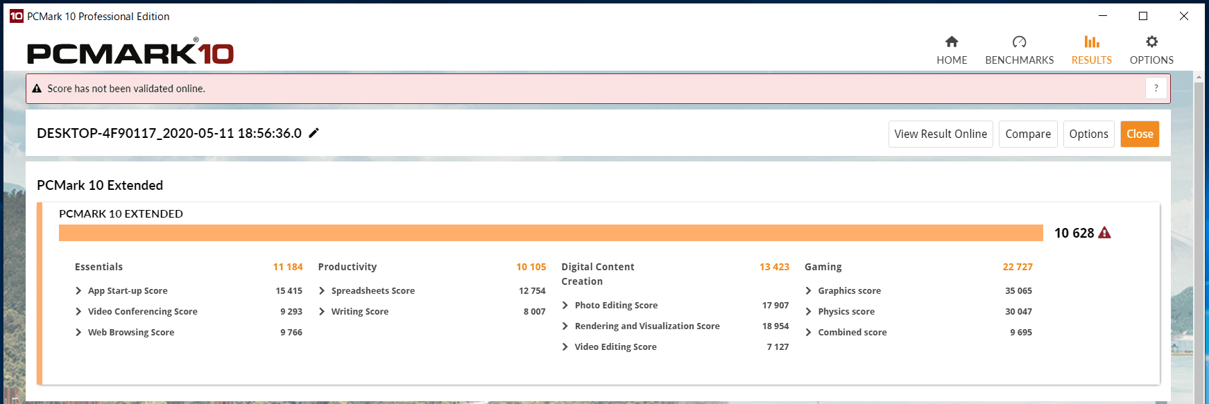
Task: Maximize the PCMark 10 window
Action: (1143, 16)
